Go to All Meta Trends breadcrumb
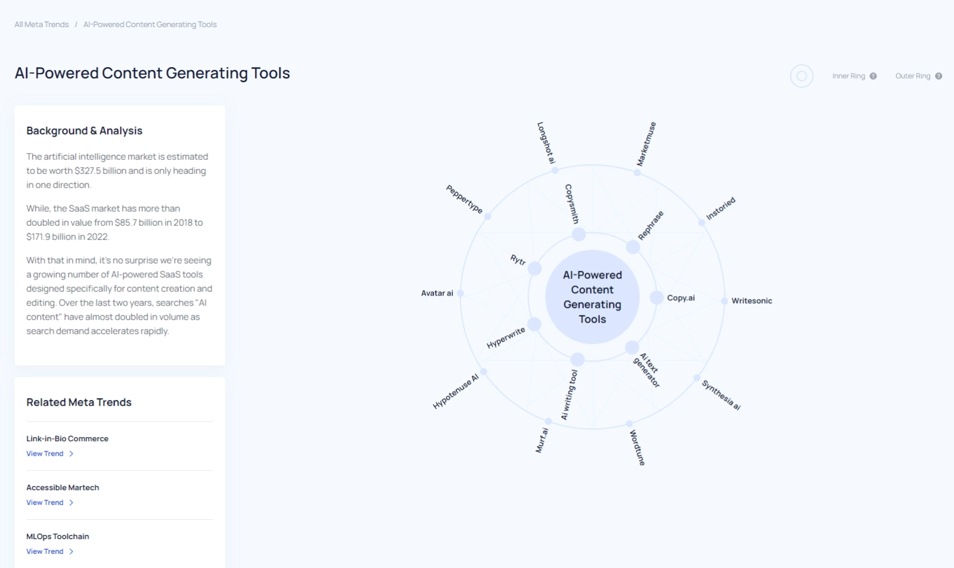954x568 pixels. [x=41, y=25]
